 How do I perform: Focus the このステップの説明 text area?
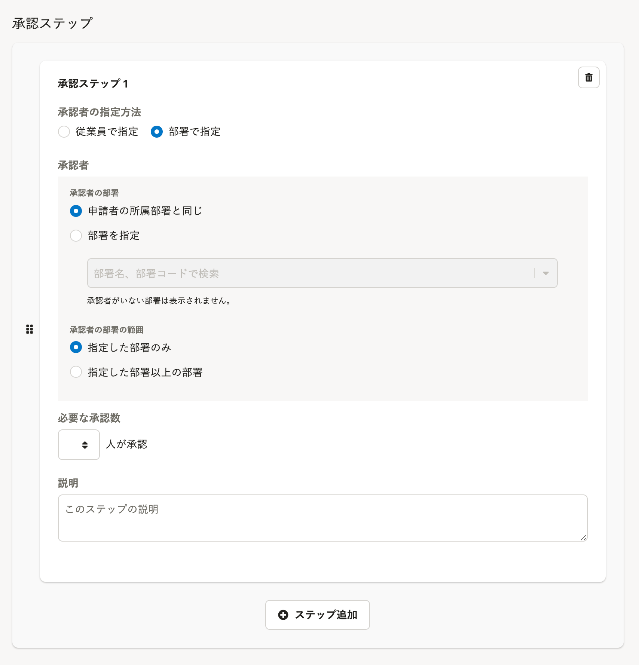[x=323, y=518]
